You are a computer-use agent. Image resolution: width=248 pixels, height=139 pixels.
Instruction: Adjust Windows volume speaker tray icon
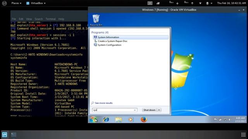230,120
